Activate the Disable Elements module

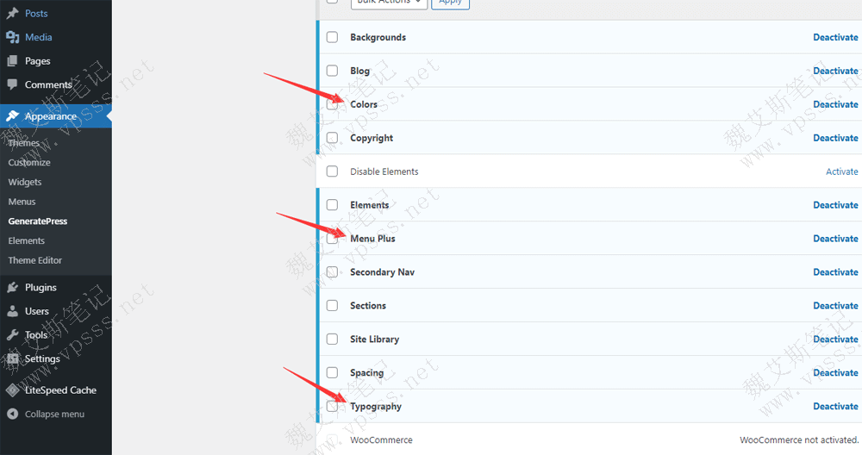point(841,171)
